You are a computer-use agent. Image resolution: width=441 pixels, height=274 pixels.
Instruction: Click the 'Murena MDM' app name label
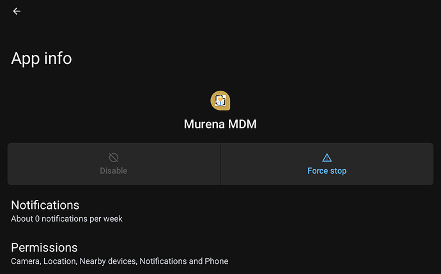(x=220, y=124)
